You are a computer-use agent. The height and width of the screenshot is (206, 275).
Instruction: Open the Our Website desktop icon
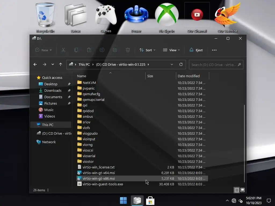click(x=227, y=17)
